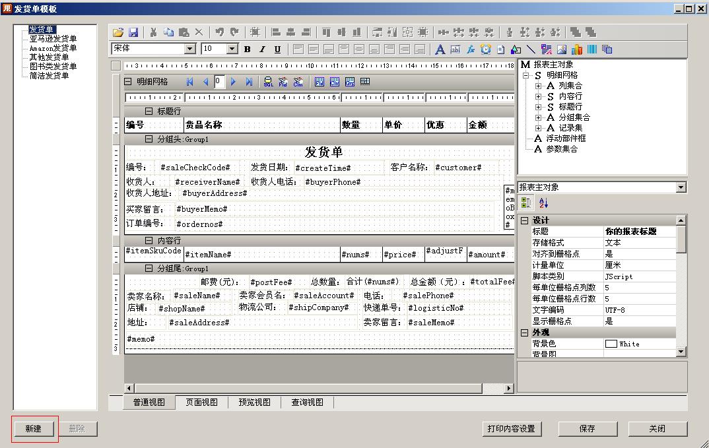Switch to 普通视图 tab
The image size is (709, 448).
pyautogui.click(x=149, y=402)
